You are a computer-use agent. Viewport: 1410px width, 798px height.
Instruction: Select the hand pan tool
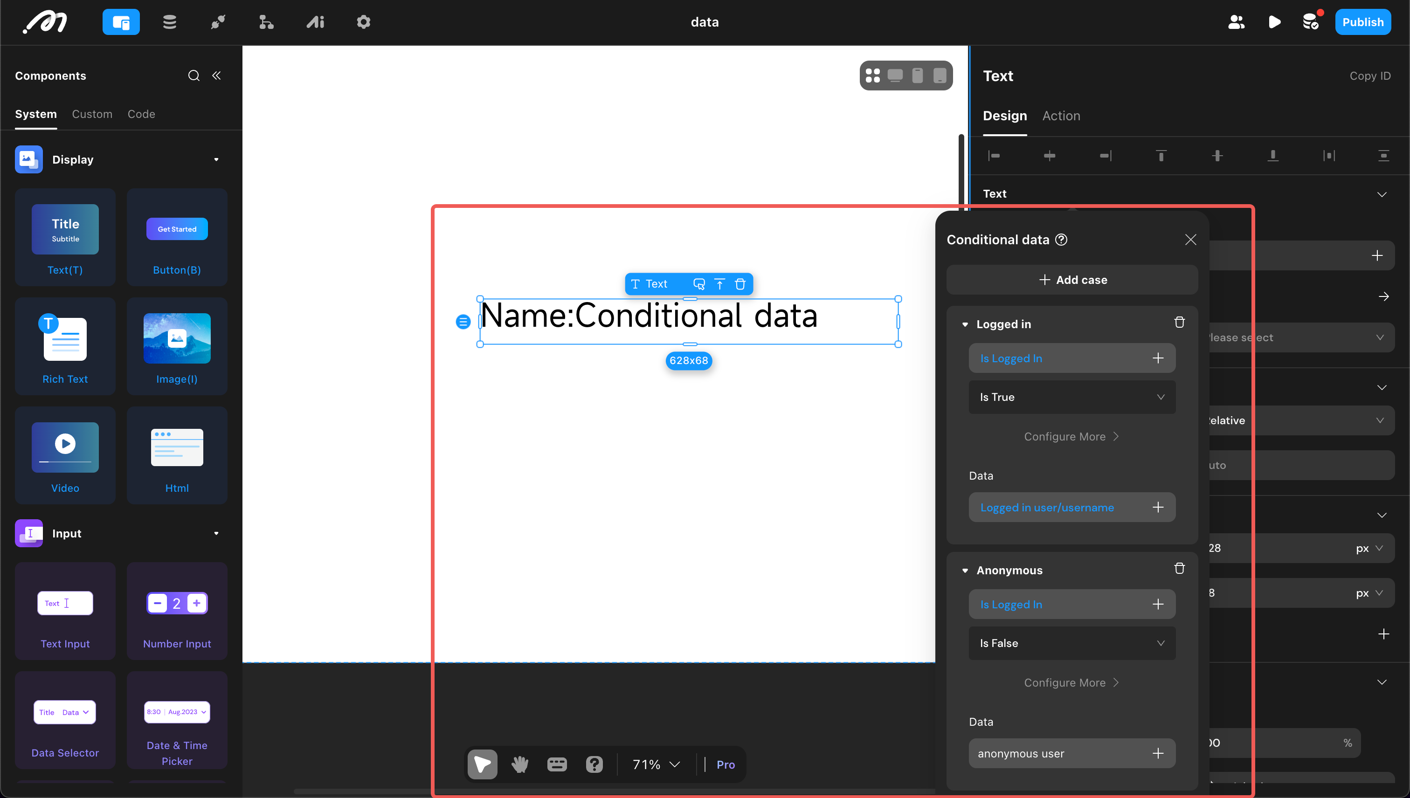point(519,764)
